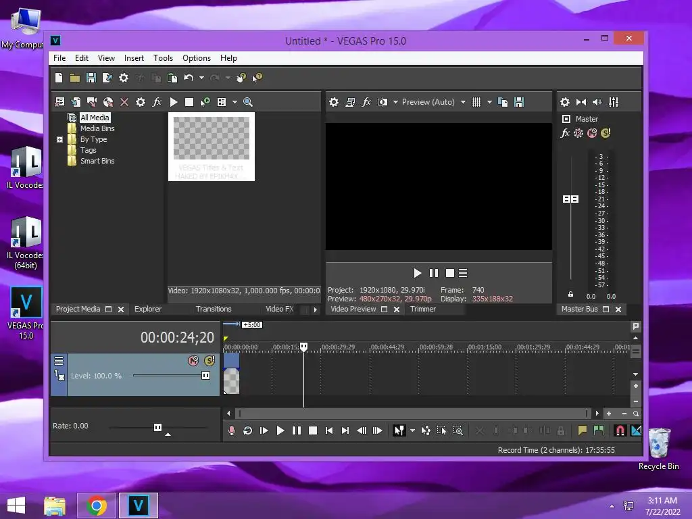Open Video Output FX in preview toolbar
Image resolution: width=692 pixels, height=519 pixels.
(366, 103)
